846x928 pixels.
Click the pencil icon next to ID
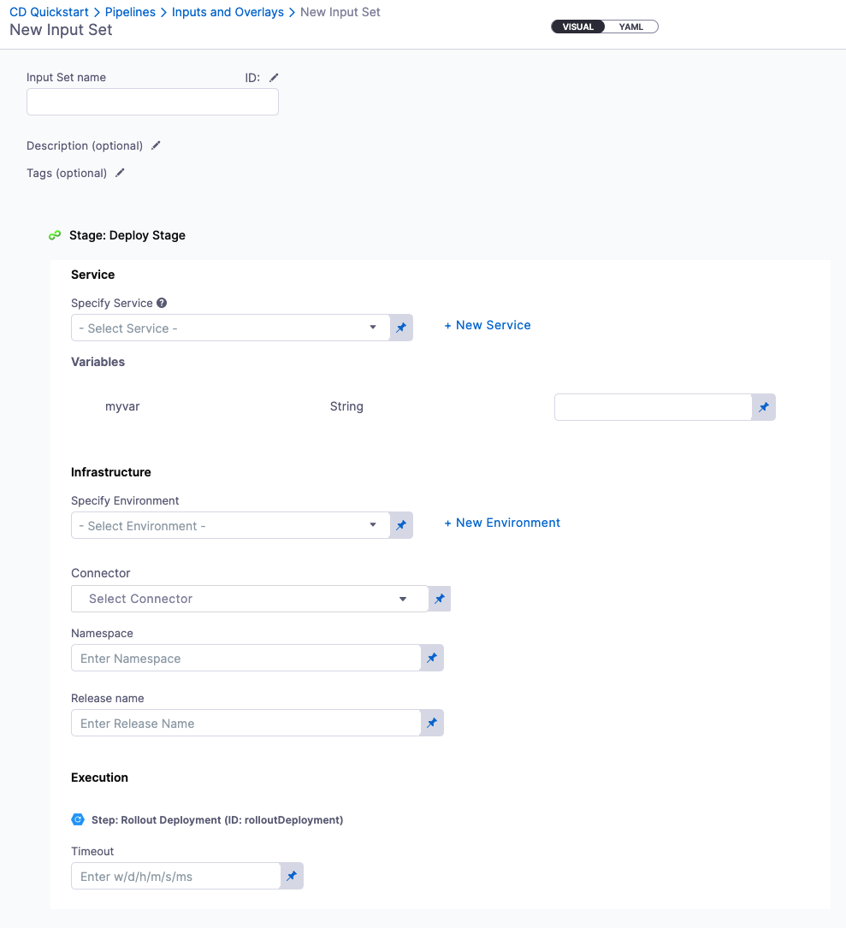274,78
